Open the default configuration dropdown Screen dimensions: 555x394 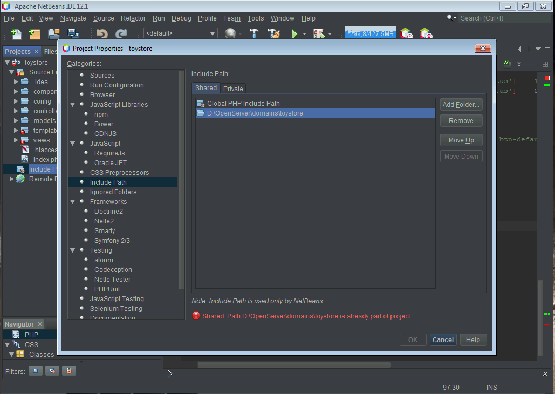pyautogui.click(x=213, y=33)
